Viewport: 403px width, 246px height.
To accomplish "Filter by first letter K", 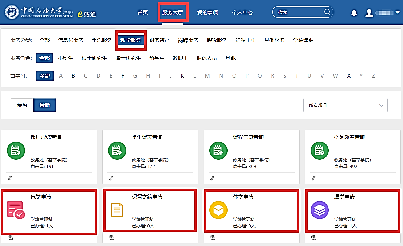I will (x=182, y=76).
